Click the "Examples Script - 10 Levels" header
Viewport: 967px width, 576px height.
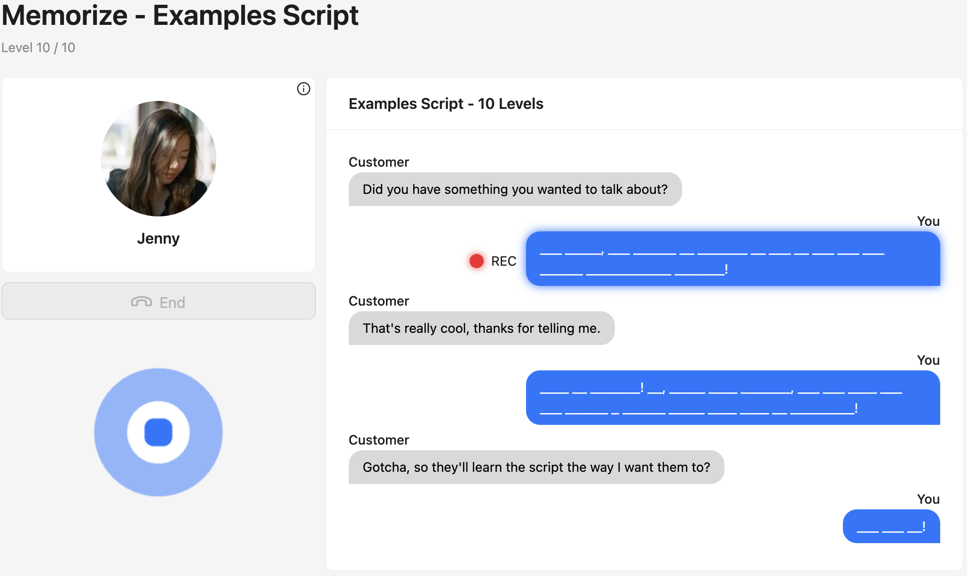[x=446, y=104]
